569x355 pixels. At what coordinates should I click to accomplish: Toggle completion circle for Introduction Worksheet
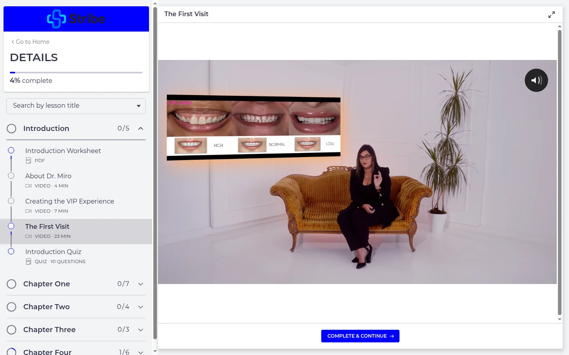(11, 150)
